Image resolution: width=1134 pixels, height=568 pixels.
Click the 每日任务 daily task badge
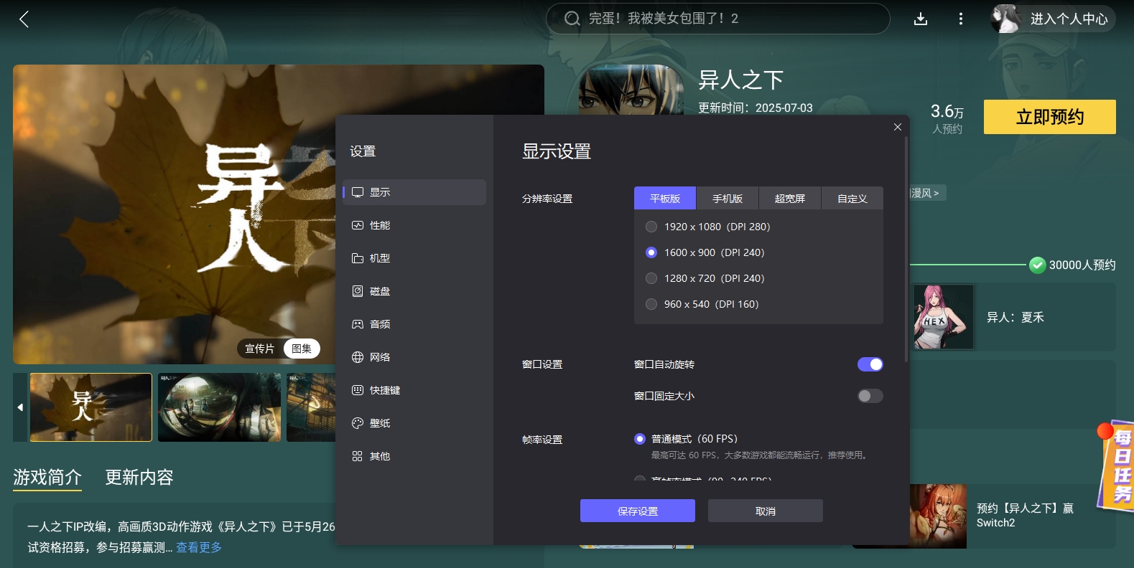pos(1117,465)
